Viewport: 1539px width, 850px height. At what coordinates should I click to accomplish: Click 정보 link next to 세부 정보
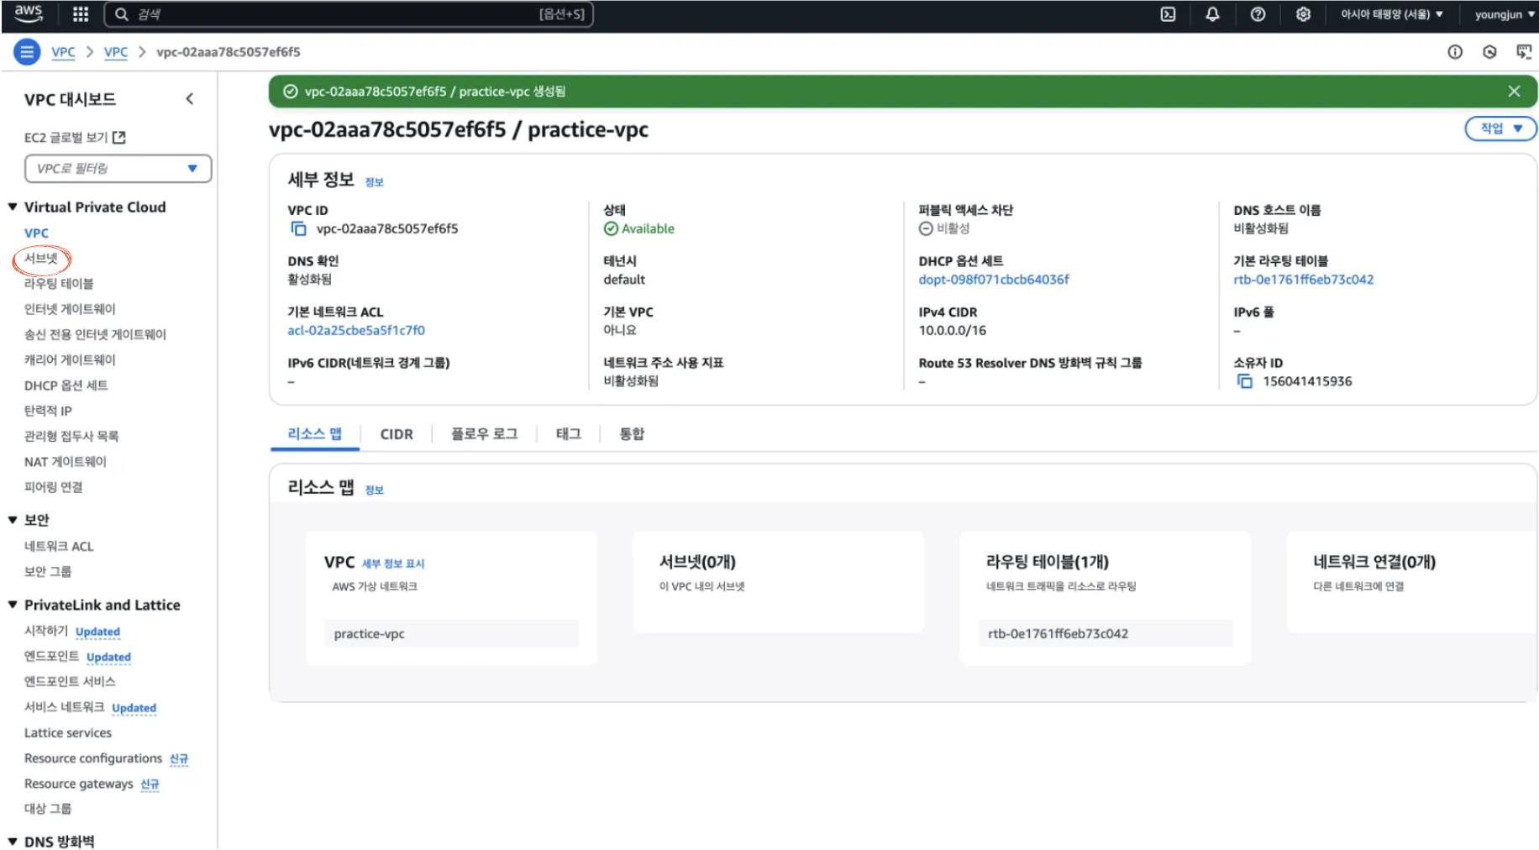coord(374,182)
